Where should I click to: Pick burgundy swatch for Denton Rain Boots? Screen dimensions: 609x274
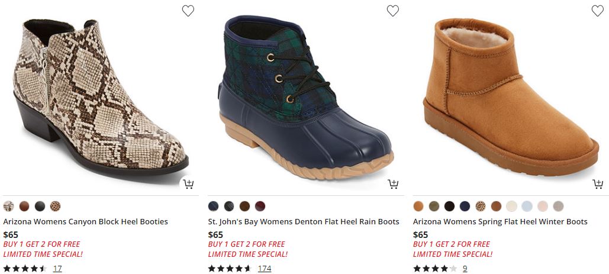click(260, 206)
